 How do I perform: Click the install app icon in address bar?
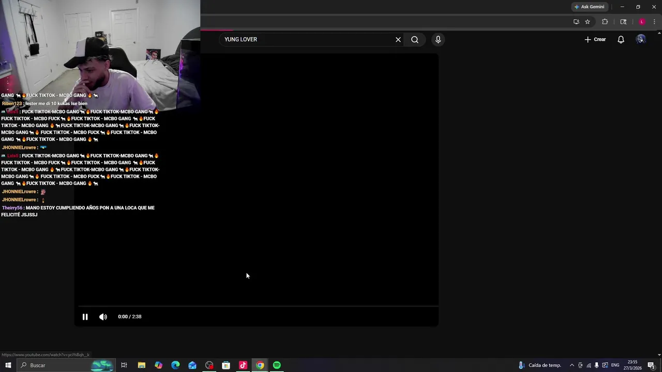pos(576,22)
